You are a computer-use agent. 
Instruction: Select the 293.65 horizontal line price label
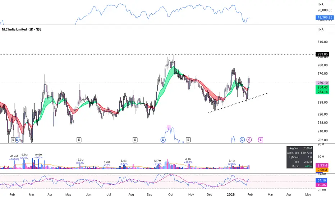click(322, 54)
